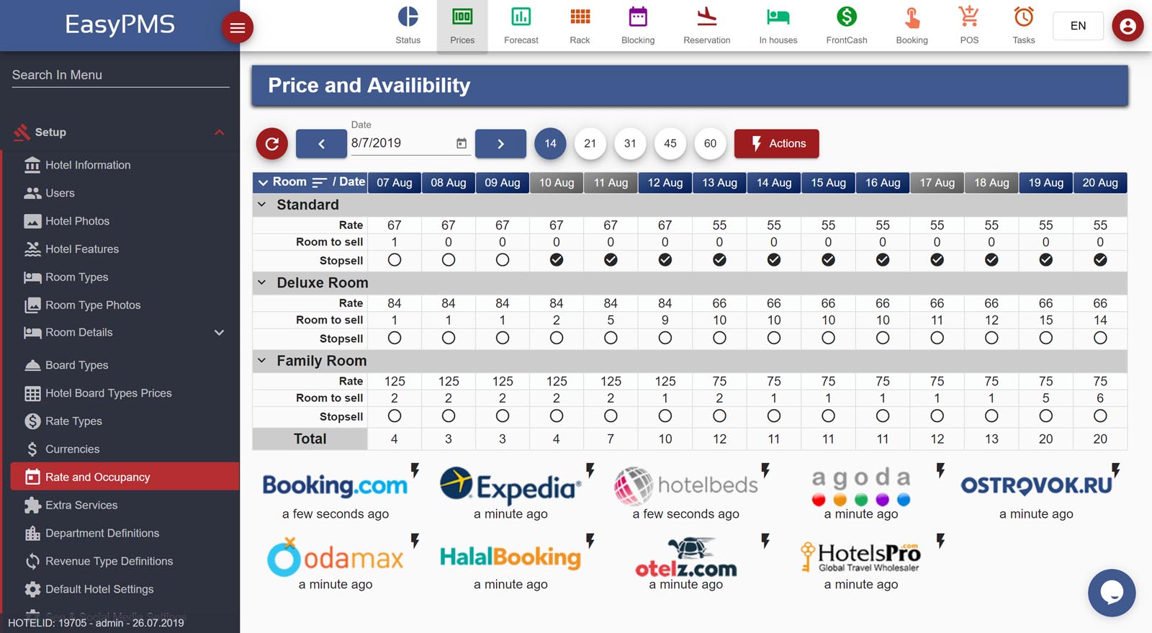Open the Prices toolbar icon
This screenshot has width=1152, height=633.
click(x=462, y=26)
